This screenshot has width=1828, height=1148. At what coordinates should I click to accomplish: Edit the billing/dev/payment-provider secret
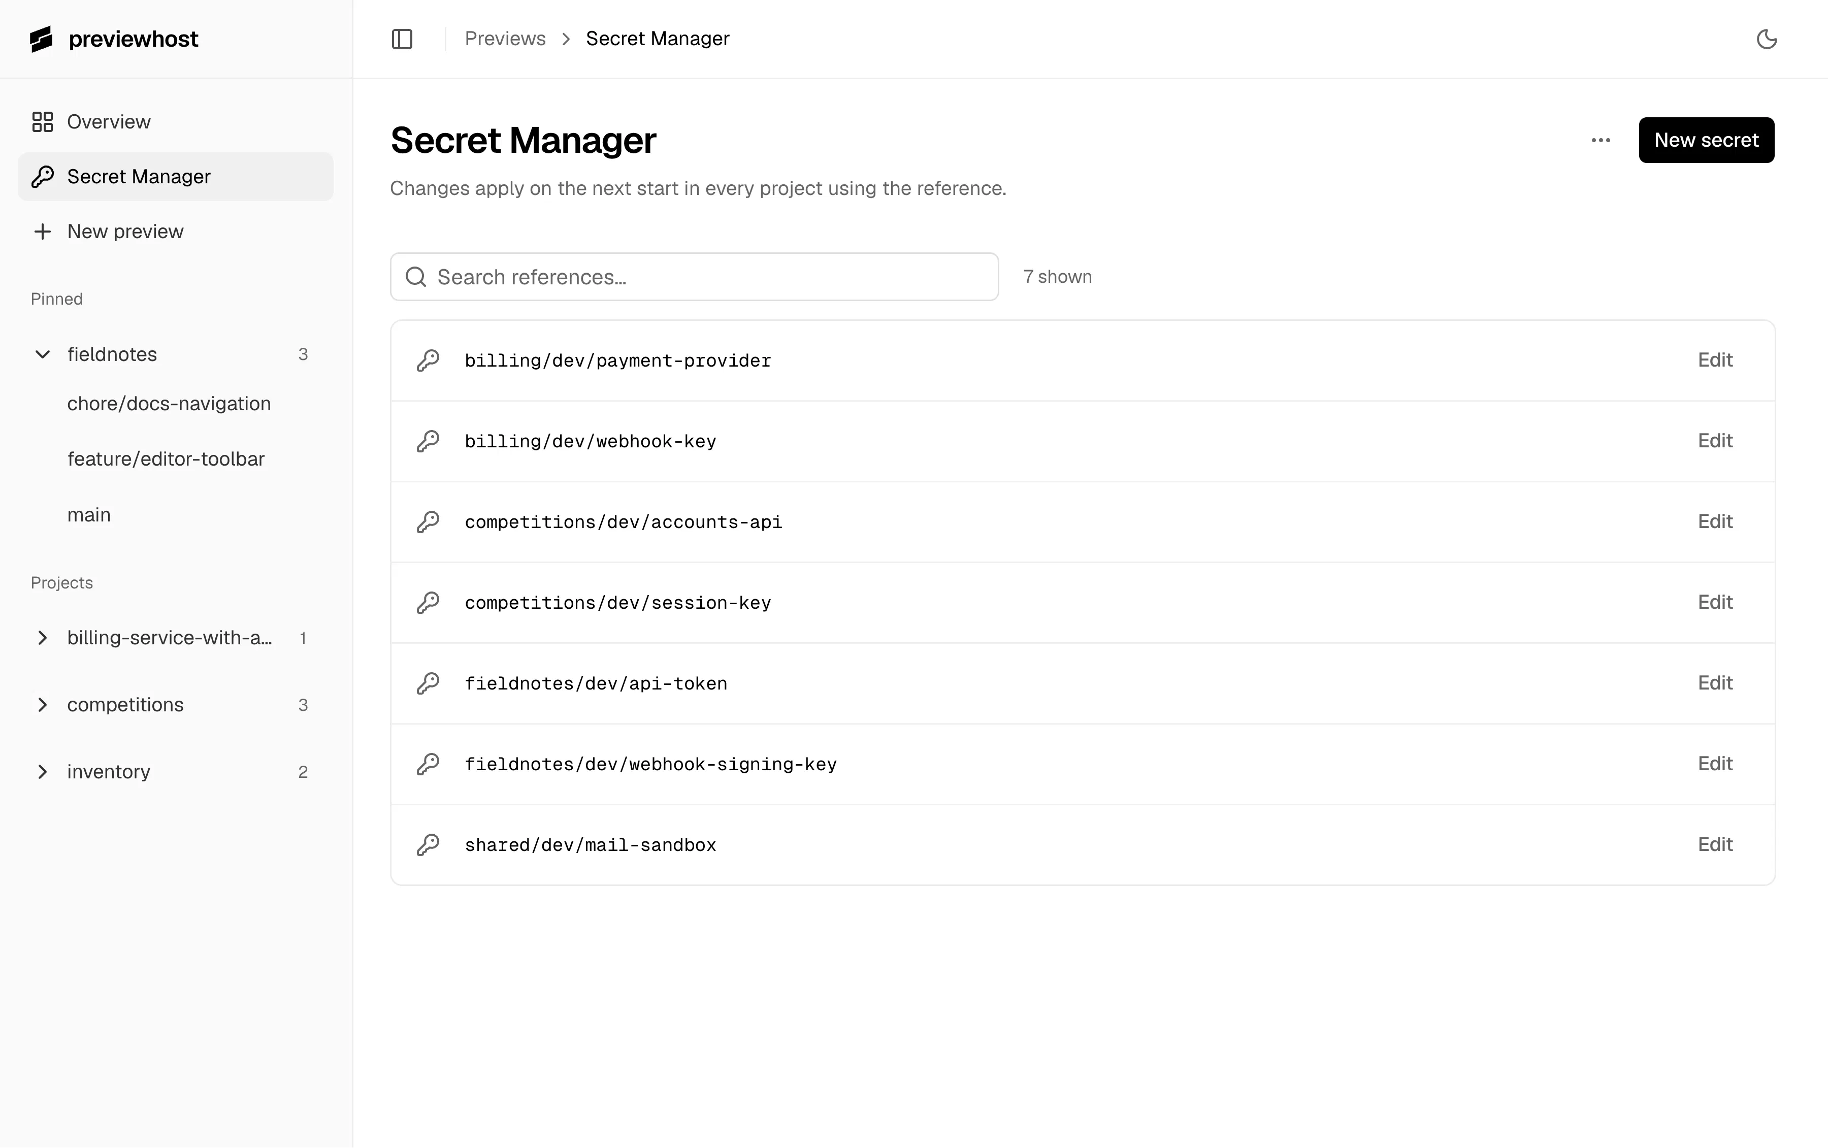(x=1715, y=360)
